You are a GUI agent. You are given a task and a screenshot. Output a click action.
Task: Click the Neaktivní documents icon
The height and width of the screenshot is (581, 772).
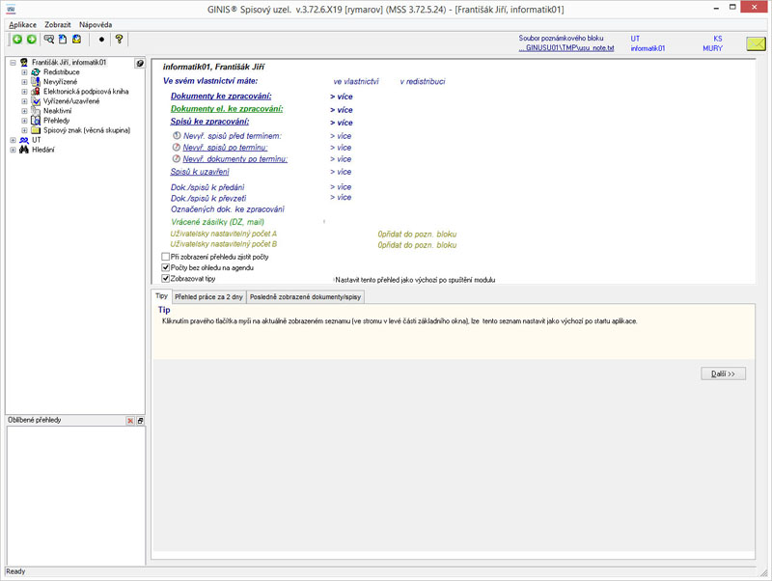coord(36,111)
